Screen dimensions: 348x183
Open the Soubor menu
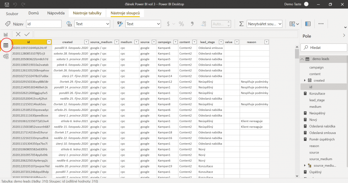[12, 14]
